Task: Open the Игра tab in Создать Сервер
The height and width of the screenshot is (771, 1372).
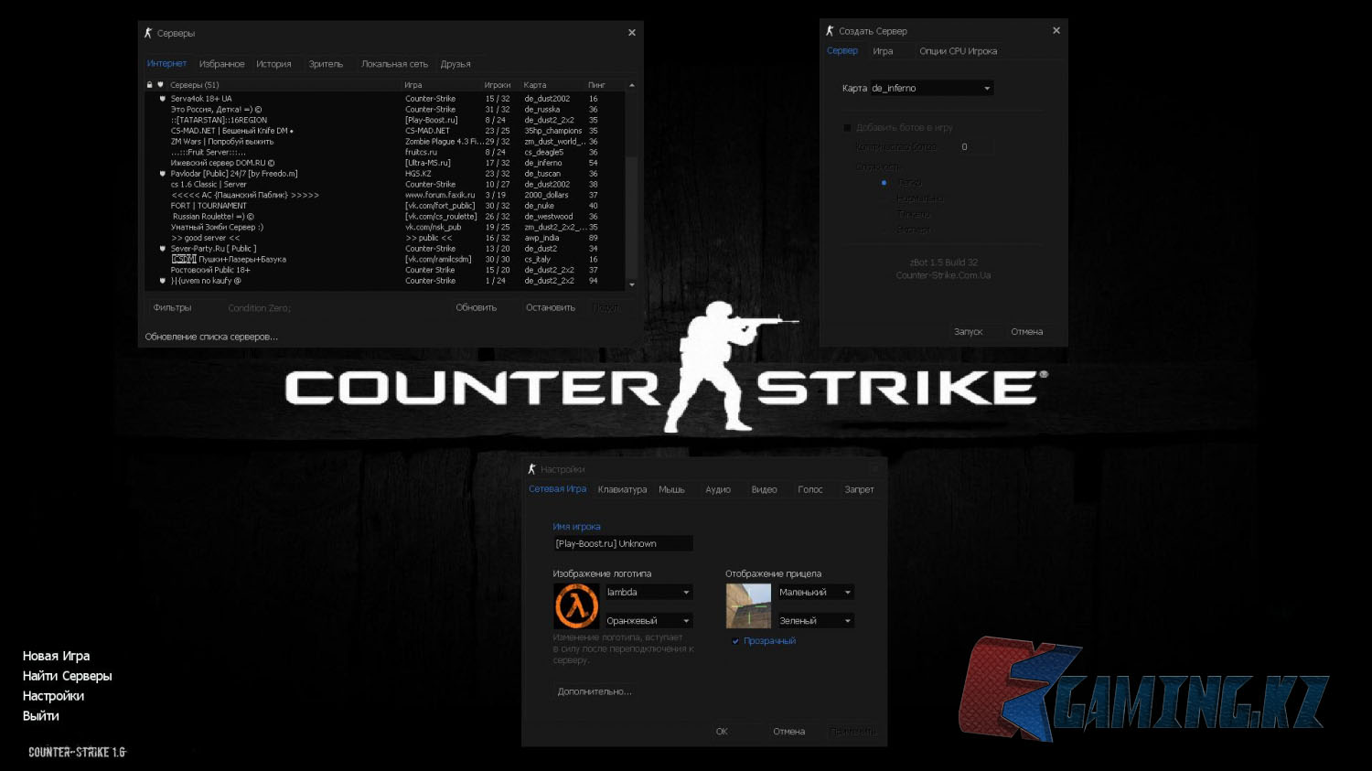Action: point(883,51)
